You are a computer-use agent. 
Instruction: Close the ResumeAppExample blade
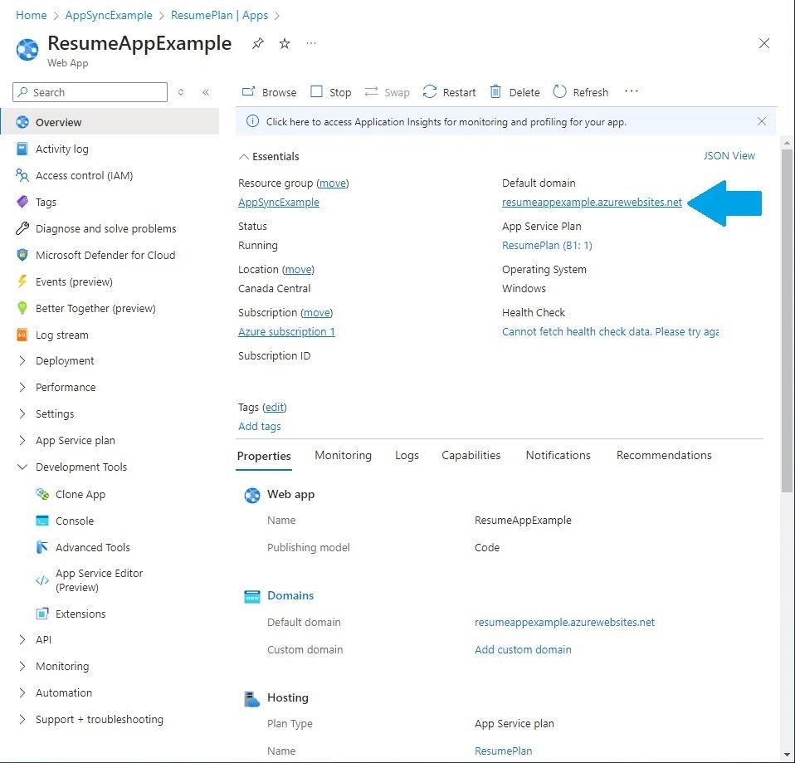pyautogui.click(x=764, y=44)
